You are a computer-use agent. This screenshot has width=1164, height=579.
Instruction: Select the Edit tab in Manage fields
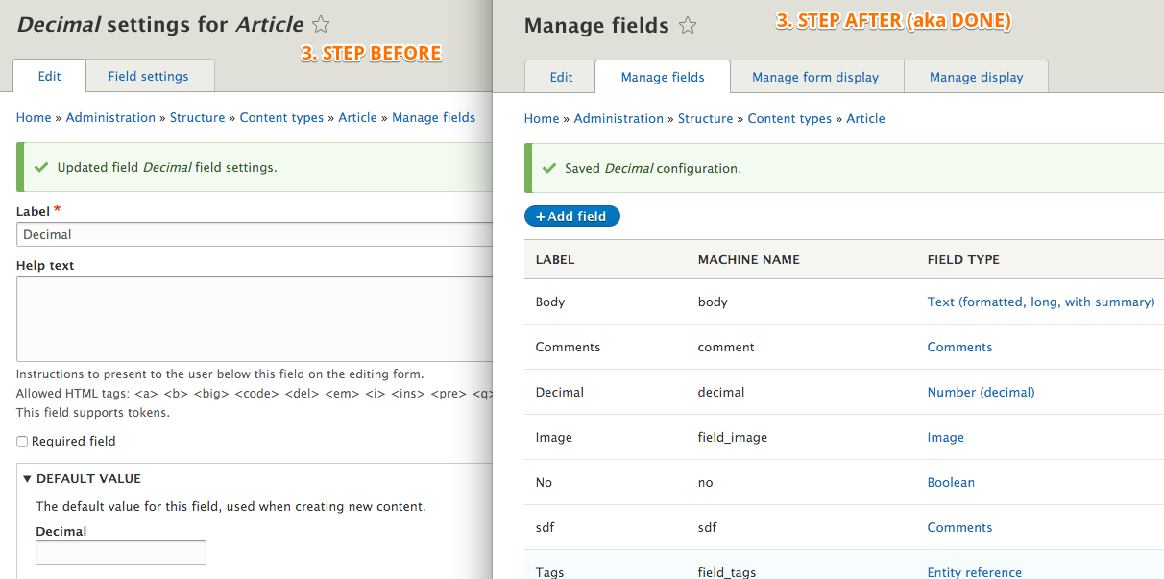point(561,77)
